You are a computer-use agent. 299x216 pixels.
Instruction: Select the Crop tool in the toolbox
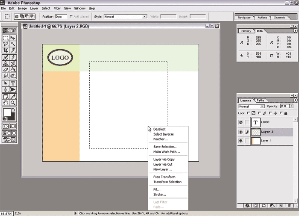click(6, 50)
